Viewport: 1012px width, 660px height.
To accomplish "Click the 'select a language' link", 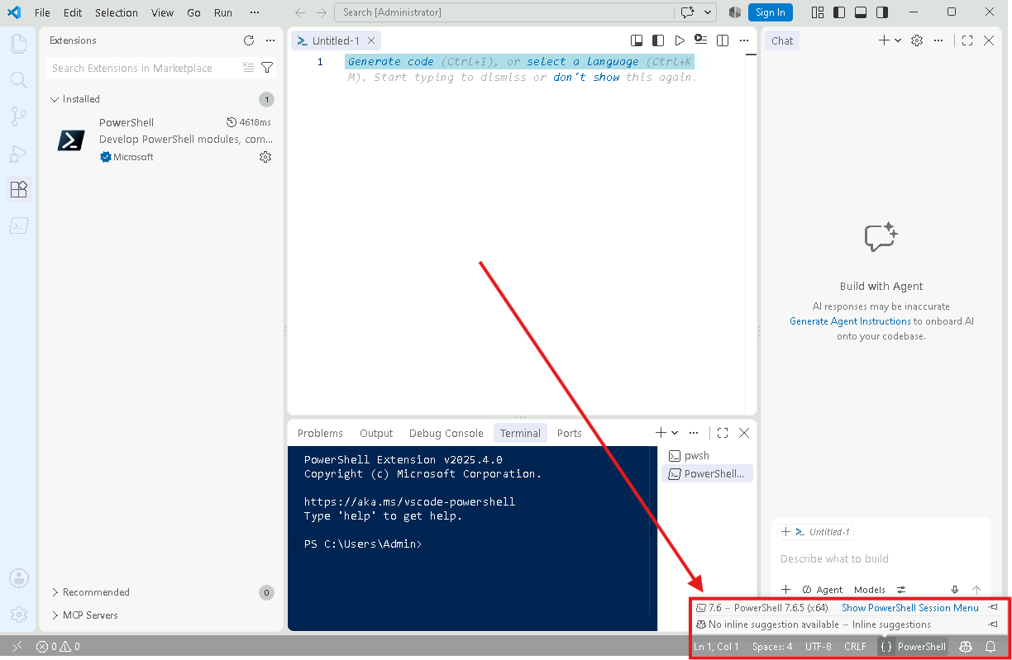I will [x=583, y=62].
